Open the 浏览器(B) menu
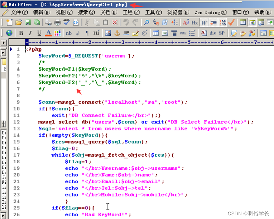Screen dimensions: 274x219 click(178, 12)
